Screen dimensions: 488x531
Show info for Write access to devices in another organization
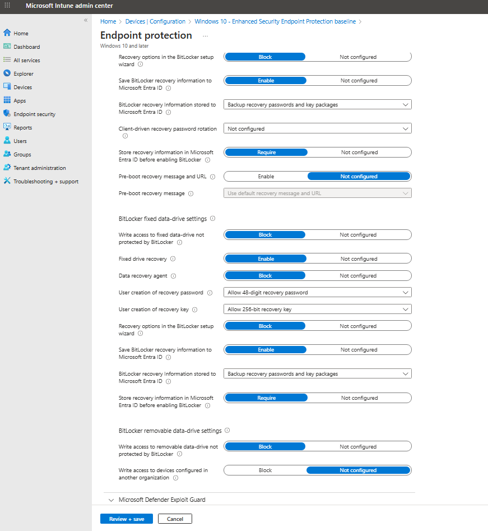point(175,478)
